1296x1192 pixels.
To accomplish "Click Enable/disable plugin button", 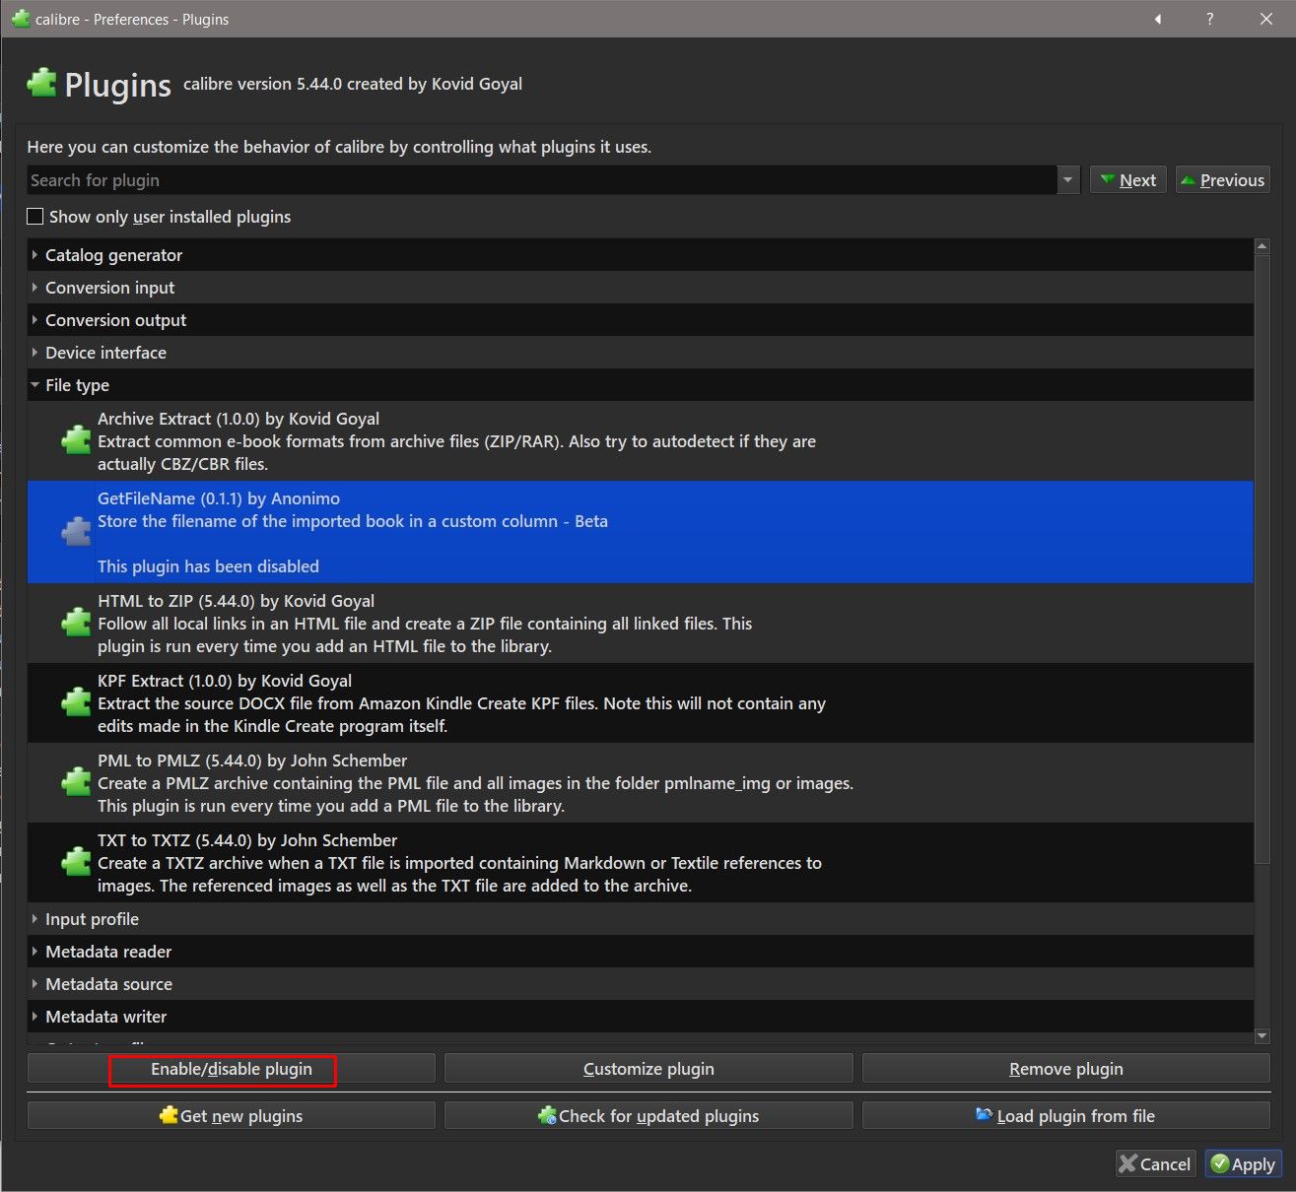I will 232,1069.
